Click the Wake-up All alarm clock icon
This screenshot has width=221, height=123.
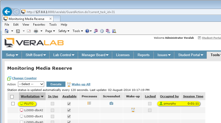click(x=69, y=84)
